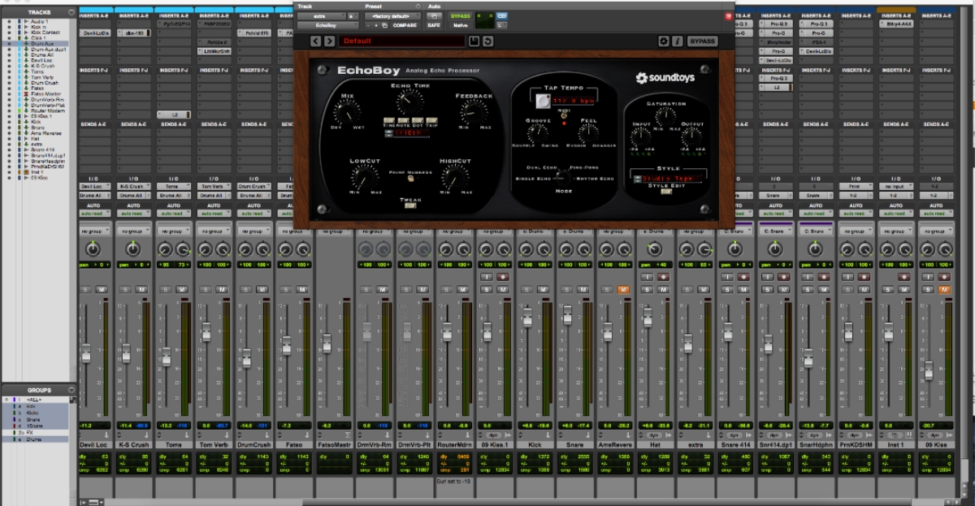Click the echo time note value stepper
Screen dimensions: 975x506
coord(389,133)
